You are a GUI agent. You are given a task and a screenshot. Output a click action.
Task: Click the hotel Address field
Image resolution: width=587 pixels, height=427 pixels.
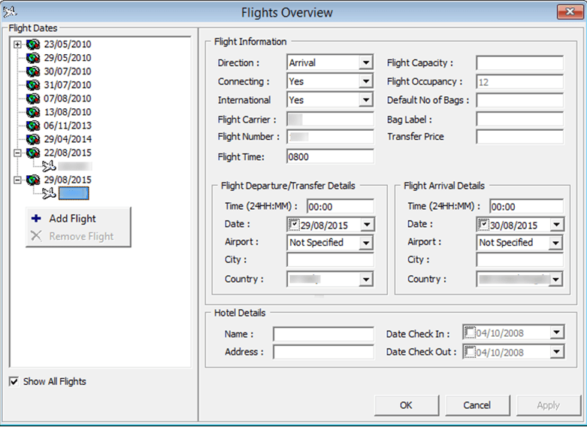(x=323, y=352)
